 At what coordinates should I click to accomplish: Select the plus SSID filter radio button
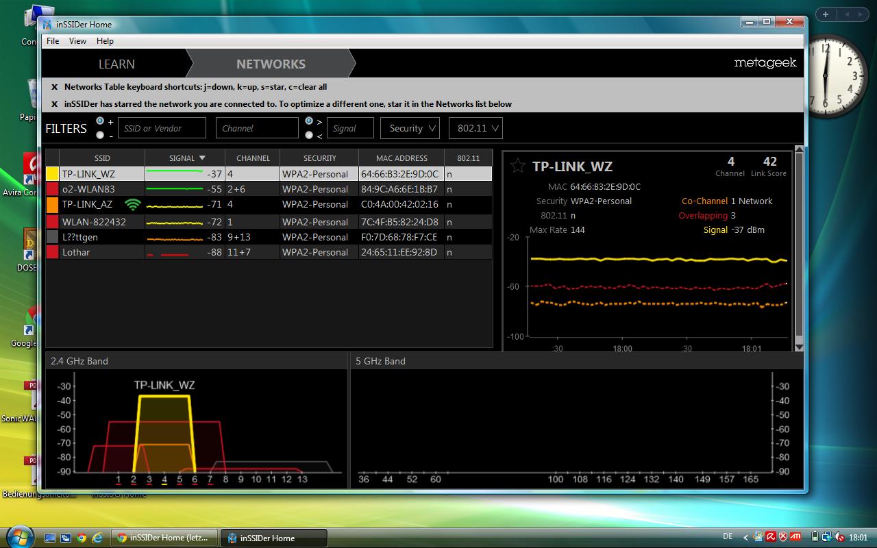click(x=101, y=121)
